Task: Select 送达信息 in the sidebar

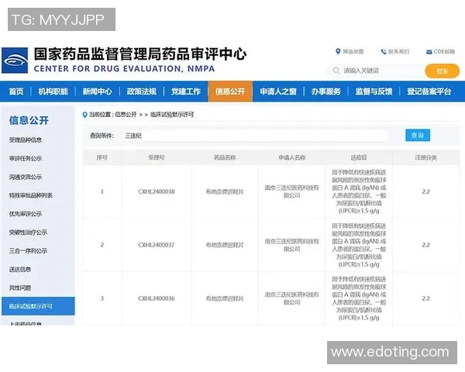Action: [20, 270]
